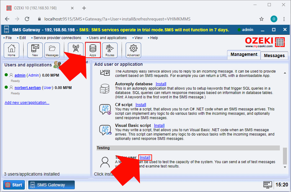Click the C# script ASP.NET icon

(x=105, y=109)
